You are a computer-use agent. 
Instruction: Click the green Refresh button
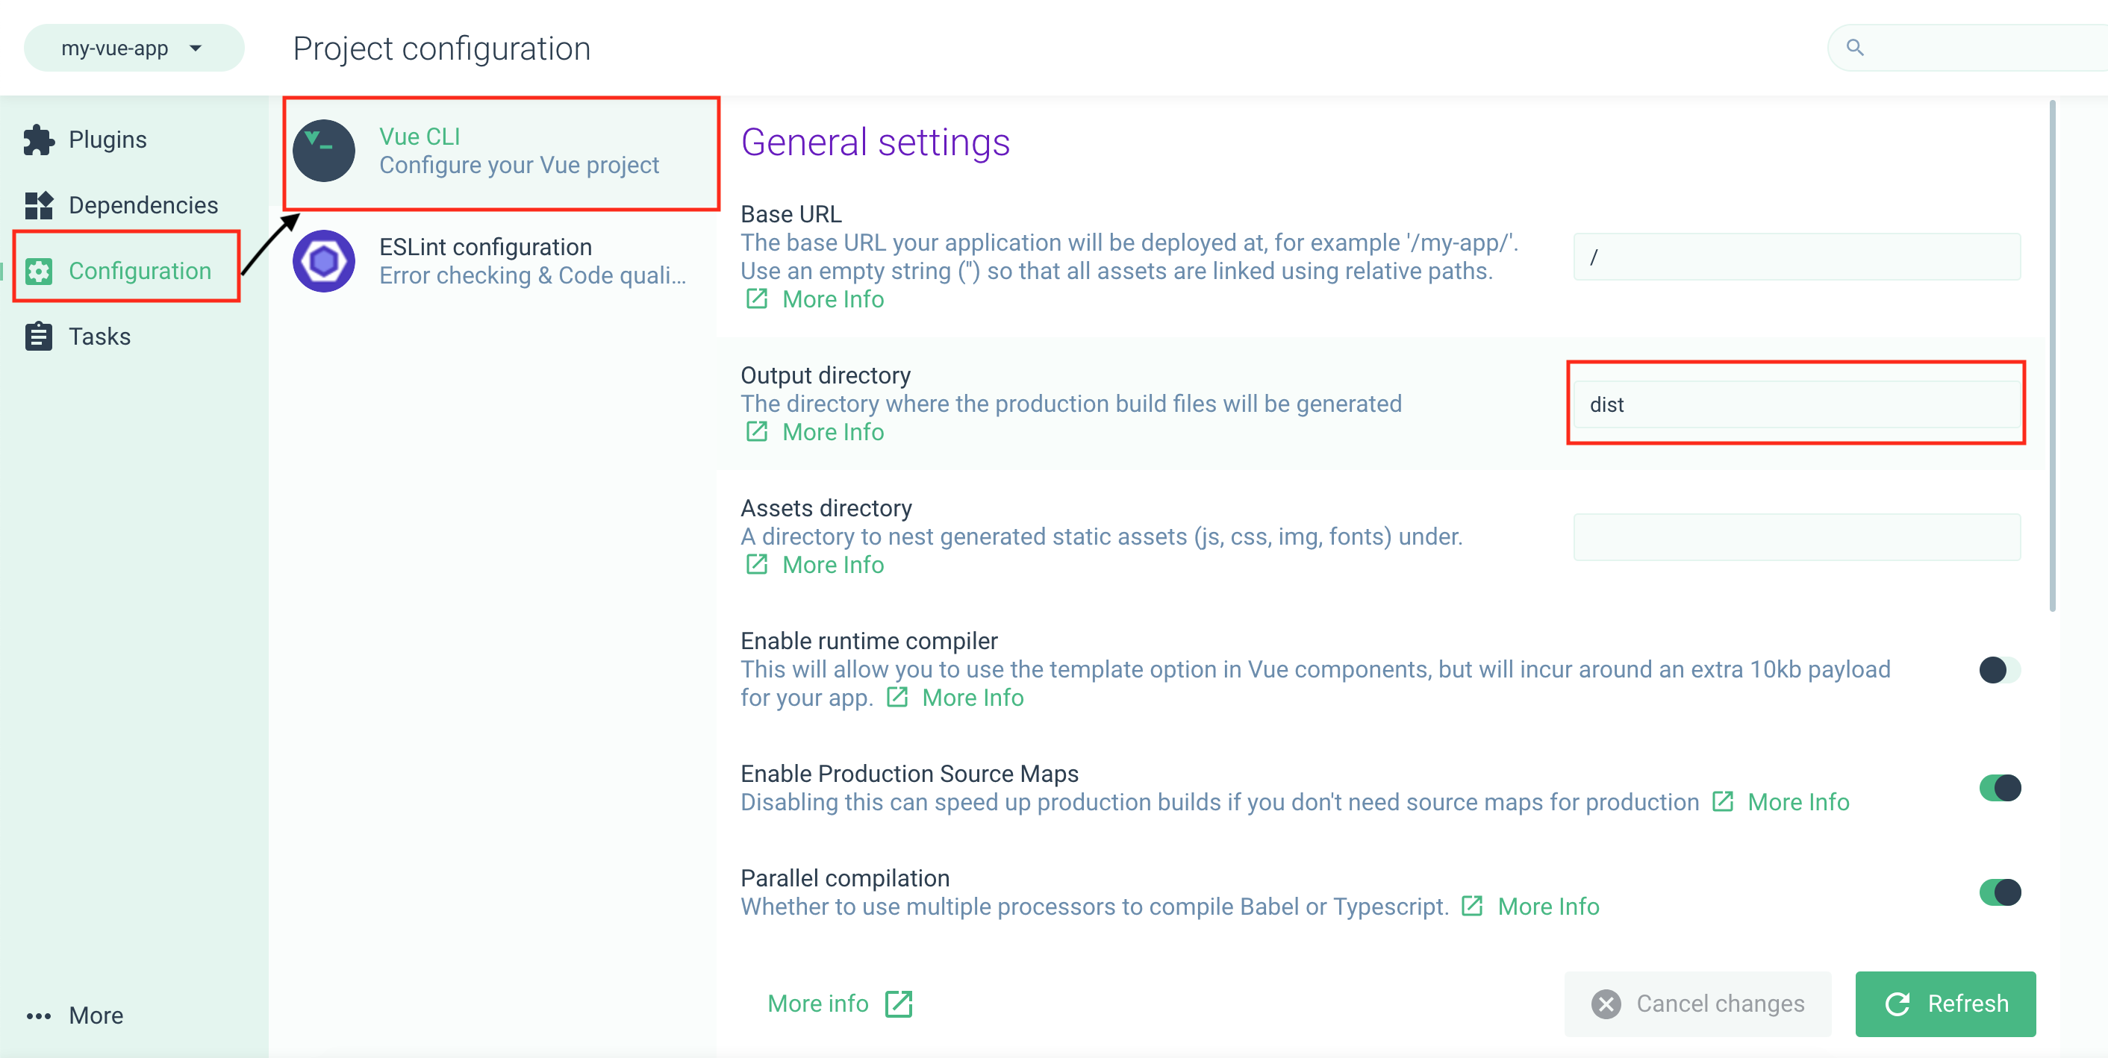coord(1945,1004)
